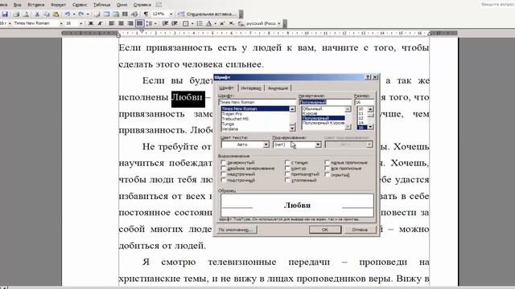Viewport: 515px width, 289px height.
Task: Click the Borders icon in formatting toolbar
Action: point(186,23)
